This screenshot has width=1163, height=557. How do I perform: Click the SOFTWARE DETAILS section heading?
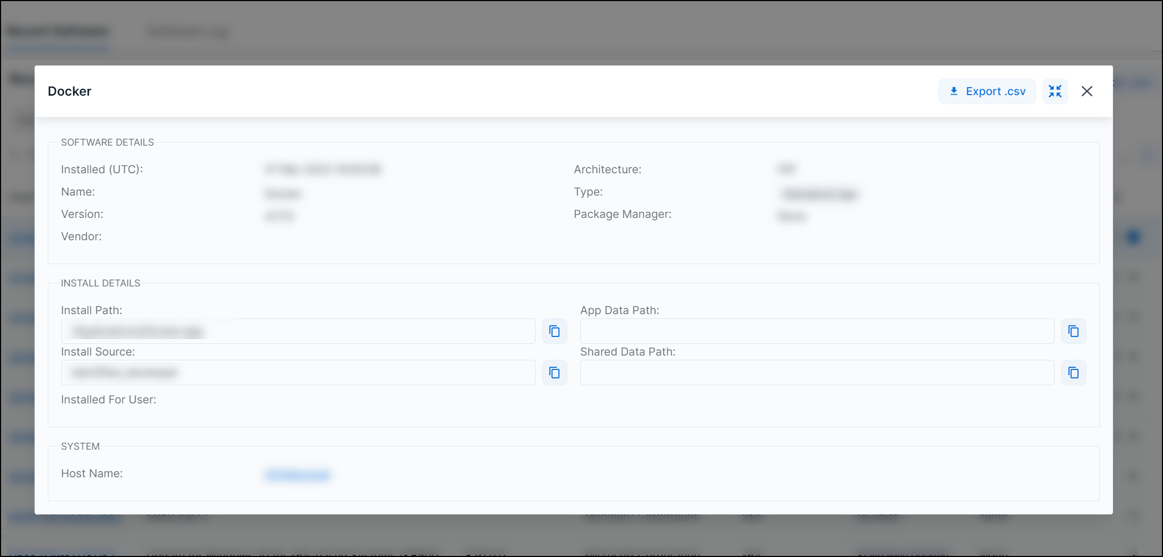point(107,142)
